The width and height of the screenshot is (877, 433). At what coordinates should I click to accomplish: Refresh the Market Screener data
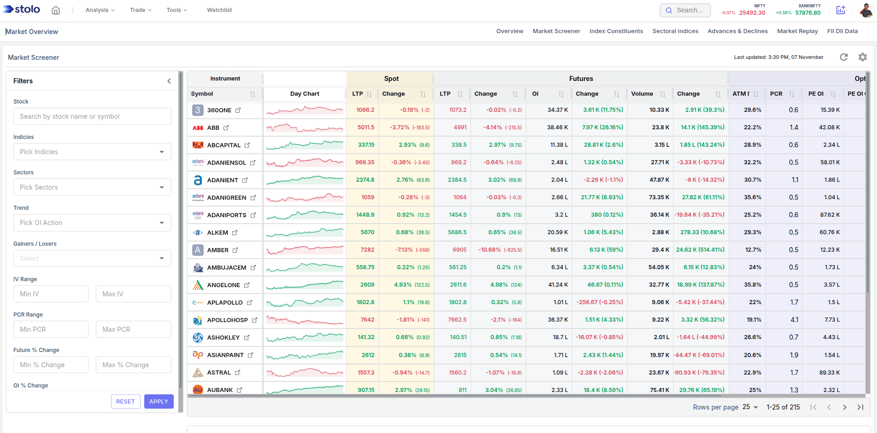coord(844,57)
